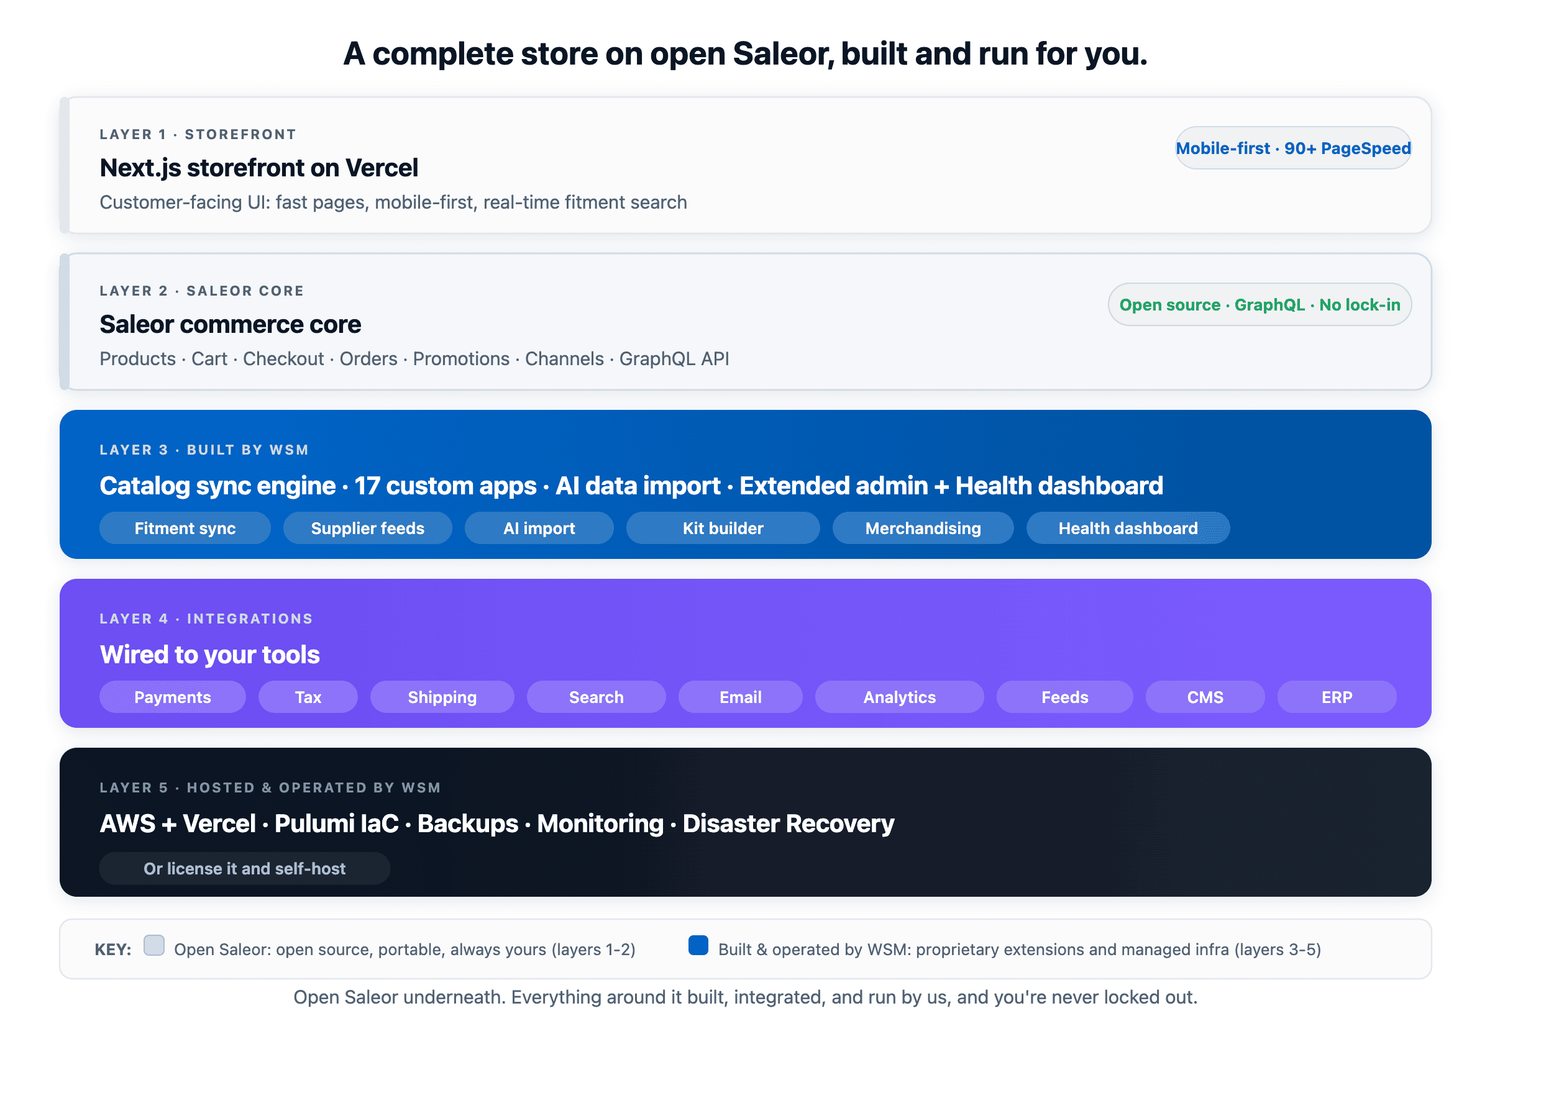Click 'Or license it and self-host' pill
The width and height of the screenshot is (1541, 1093).
(x=245, y=869)
